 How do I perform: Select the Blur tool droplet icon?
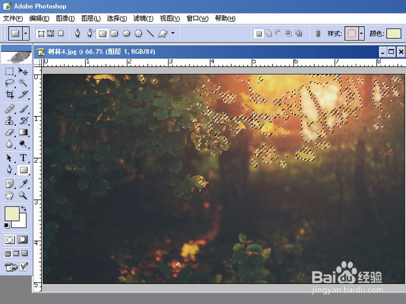(x=9, y=144)
